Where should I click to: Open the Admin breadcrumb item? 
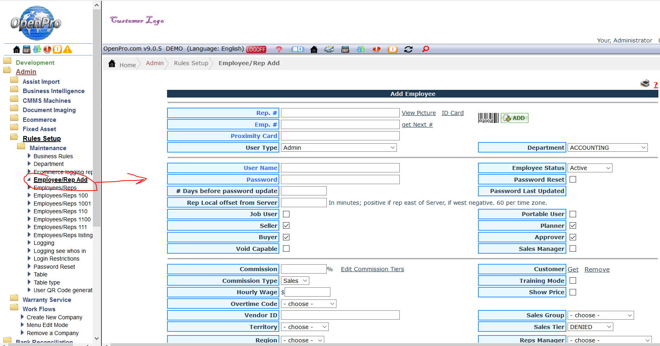(x=154, y=63)
